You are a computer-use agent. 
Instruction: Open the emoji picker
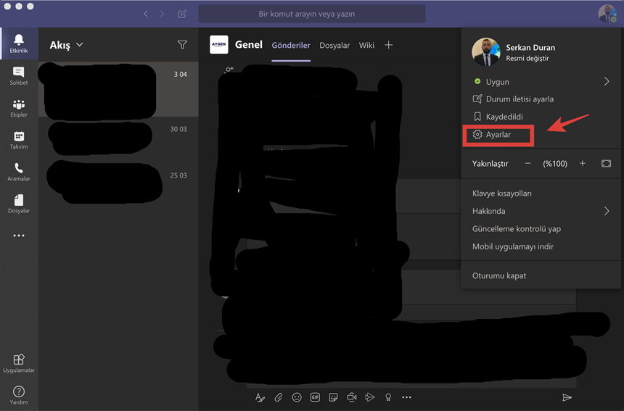(x=297, y=397)
